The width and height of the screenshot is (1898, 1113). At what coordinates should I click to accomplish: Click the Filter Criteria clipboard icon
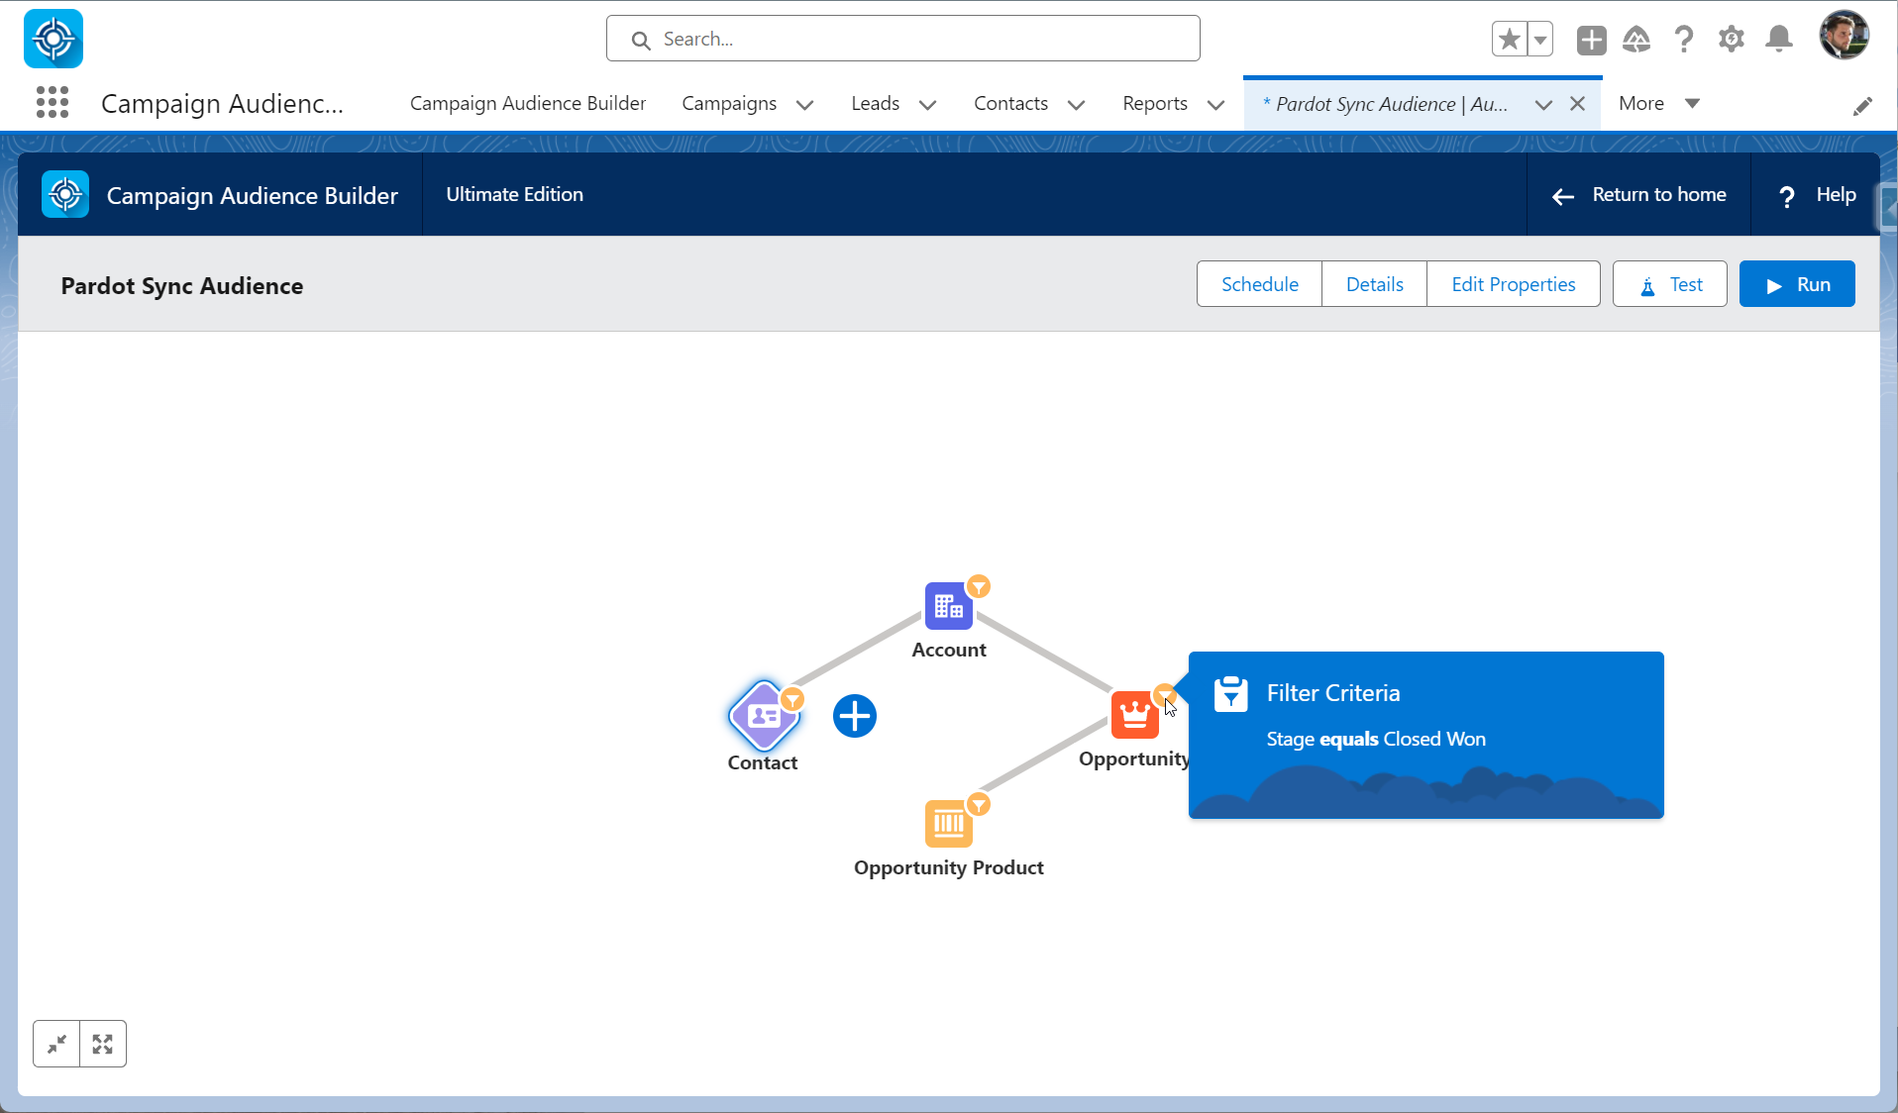(x=1231, y=693)
